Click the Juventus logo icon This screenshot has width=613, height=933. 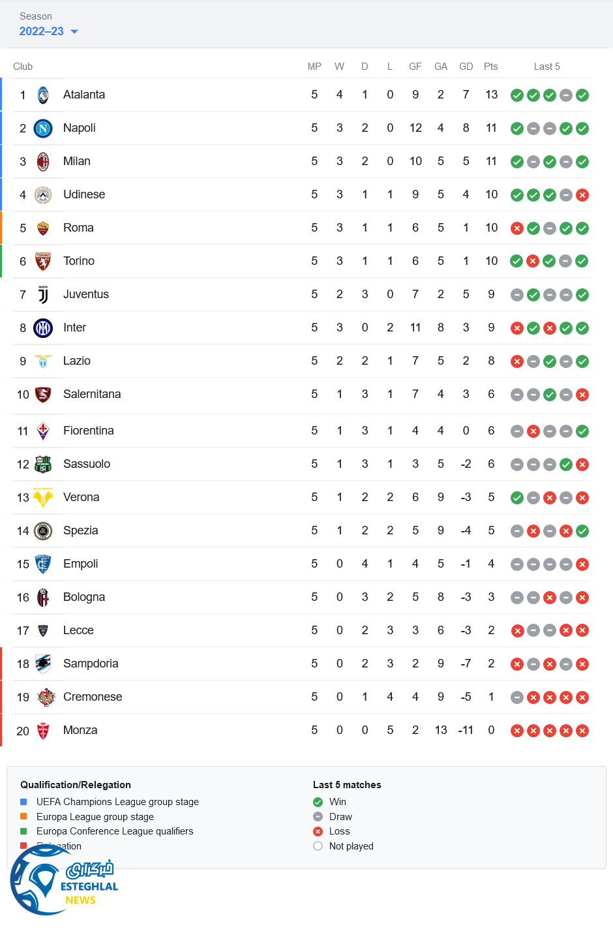coord(43,295)
